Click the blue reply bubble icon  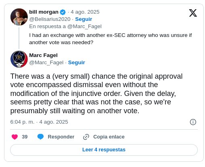(x=40, y=137)
